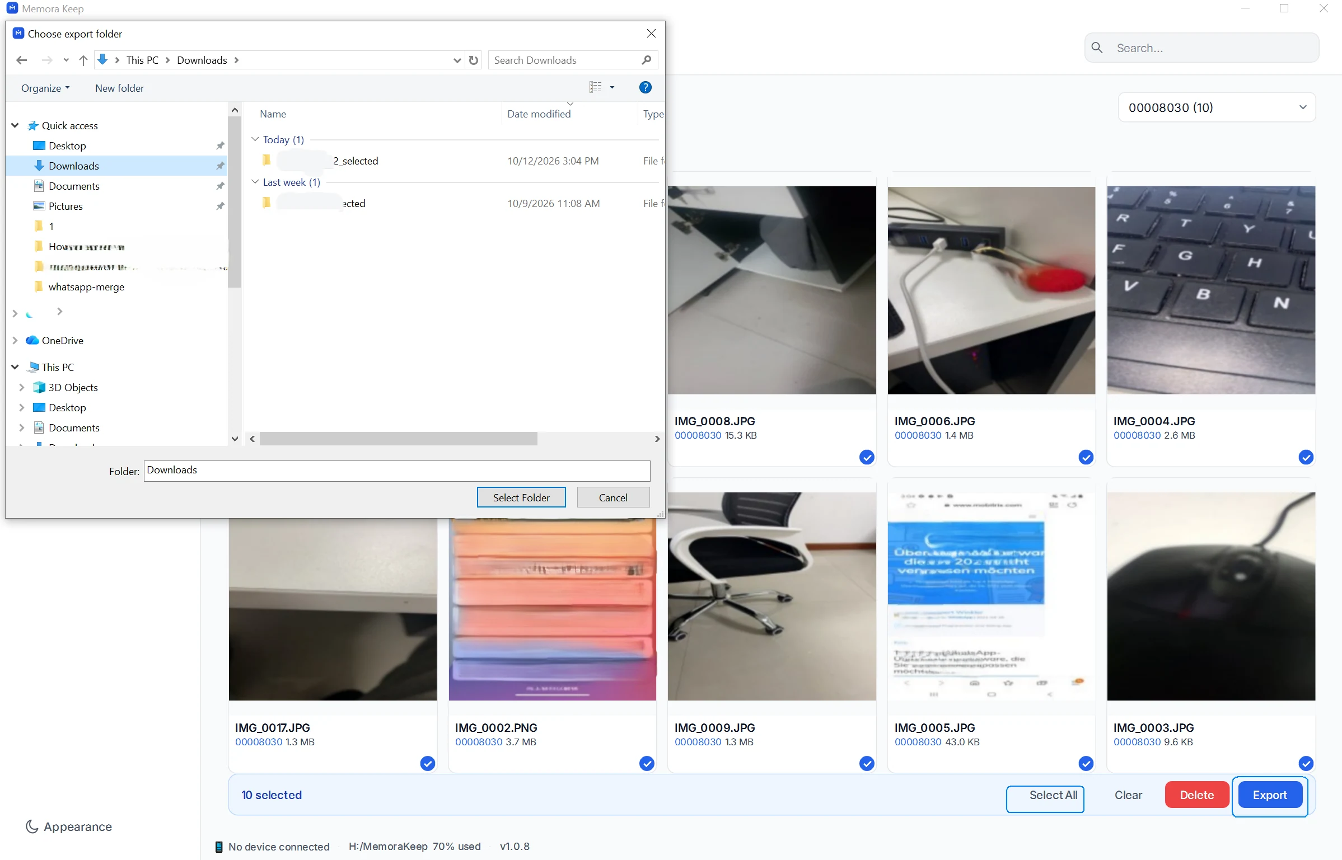Image resolution: width=1342 pixels, height=860 pixels.
Task: Collapse the Last week (1) group
Action: (x=255, y=181)
